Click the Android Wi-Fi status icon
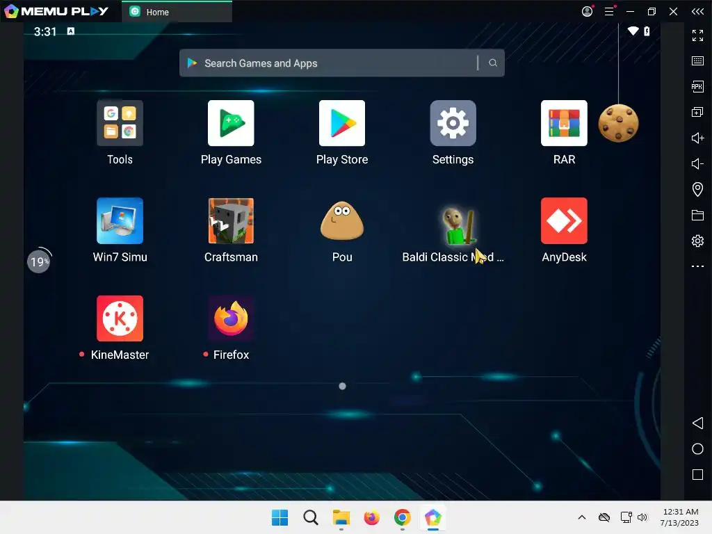The image size is (712, 534). pyautogui.click(x=633, y=31)
